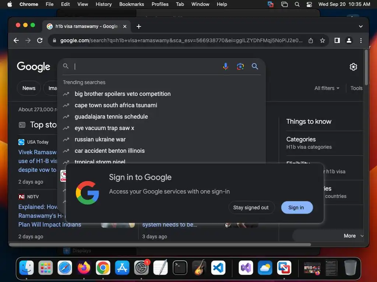This screenshot has height=282, width=377.
Task: Reload the page with refresh icon
Action: (40, 40)
